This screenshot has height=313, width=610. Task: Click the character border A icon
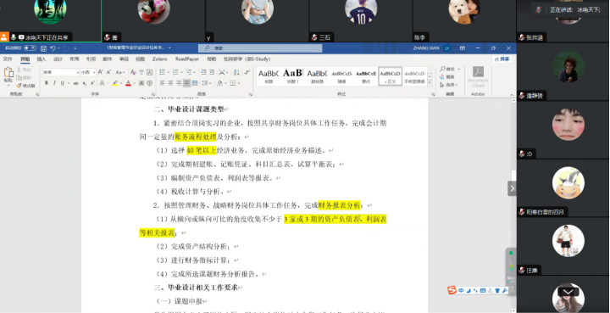point(149,72)
